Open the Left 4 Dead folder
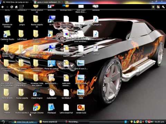 click(22, 35)
